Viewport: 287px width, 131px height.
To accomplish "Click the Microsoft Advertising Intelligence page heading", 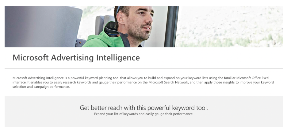I will (76, 58).
